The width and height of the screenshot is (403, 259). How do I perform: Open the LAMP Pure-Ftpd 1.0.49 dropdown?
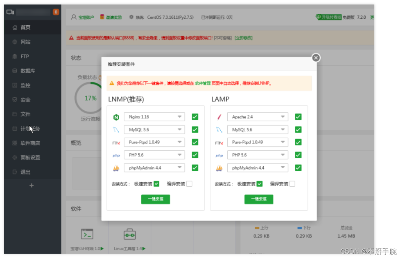258,142
